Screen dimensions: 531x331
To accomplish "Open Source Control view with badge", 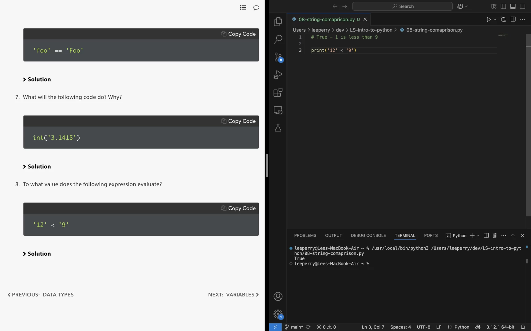I will [278, 57].
